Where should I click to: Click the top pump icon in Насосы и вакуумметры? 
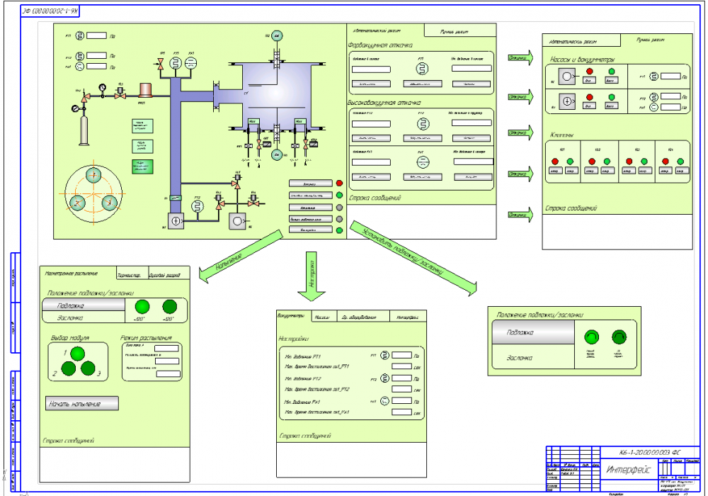pyautogui.click(x=567, y=77)
